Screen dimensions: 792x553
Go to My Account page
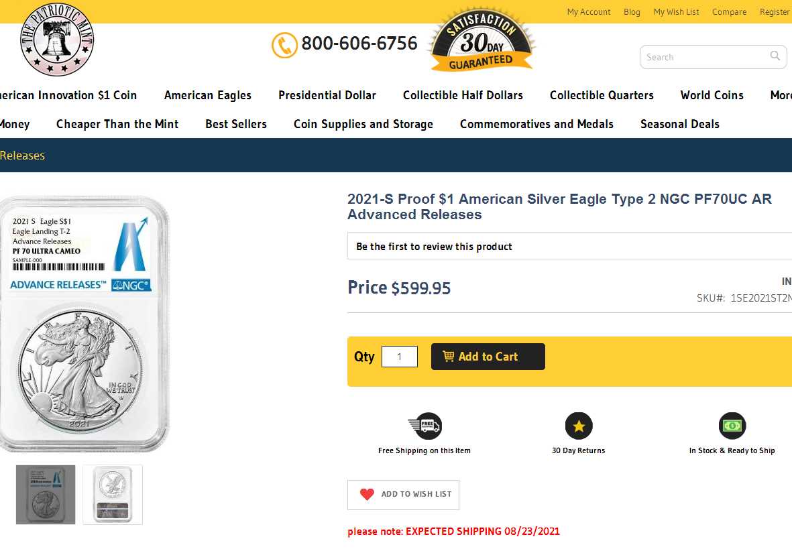[589, 12]
